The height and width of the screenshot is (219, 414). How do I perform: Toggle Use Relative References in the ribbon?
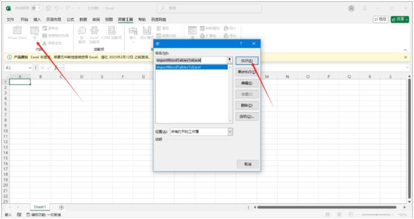(x=55, y=36)
